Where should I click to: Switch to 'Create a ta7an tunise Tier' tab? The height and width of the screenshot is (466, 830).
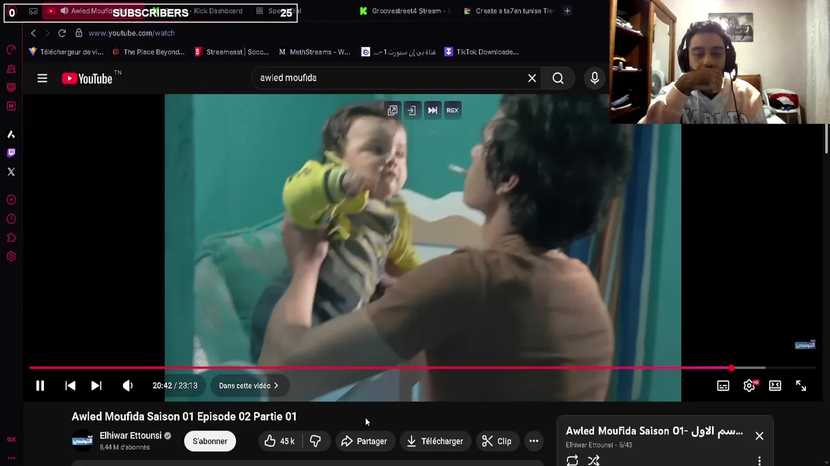click(x=509, y=11)
